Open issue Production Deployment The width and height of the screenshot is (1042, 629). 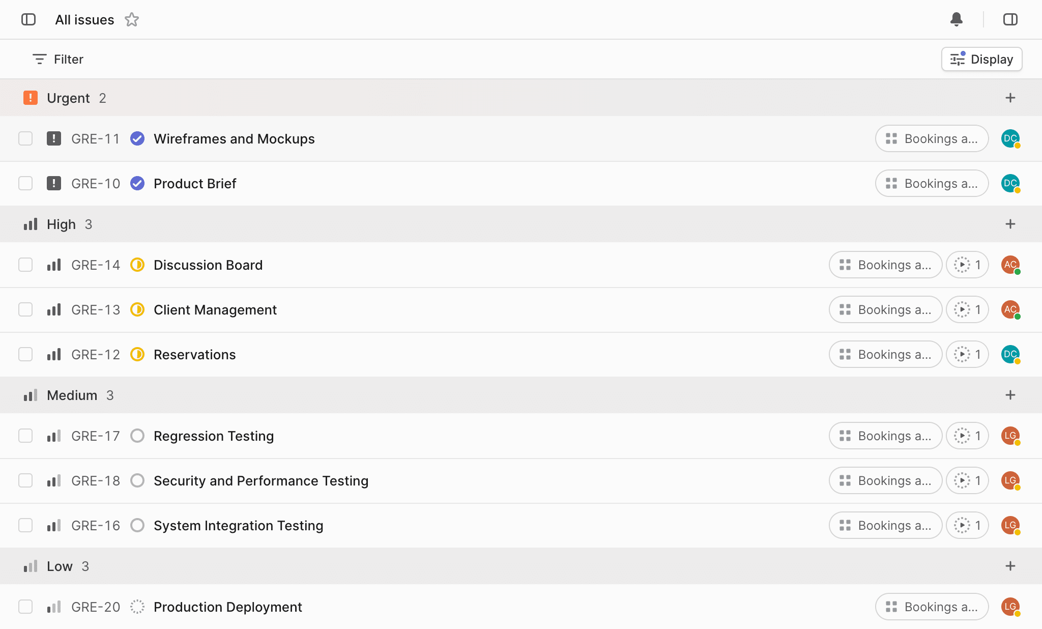tap(228, 607)
